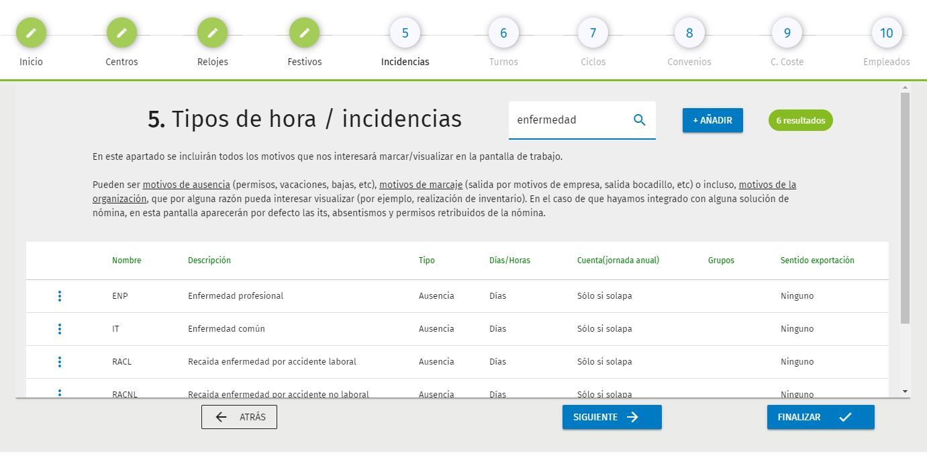The height and width of the screenshot is (466, 927).
Task: Click underlined motivos de marcaje text
Action: 420,185
